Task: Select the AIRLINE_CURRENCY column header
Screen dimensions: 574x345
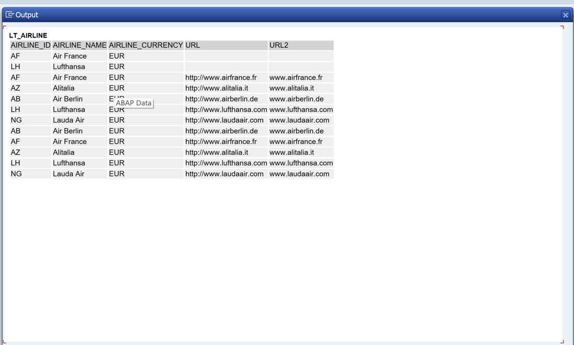Action: (x=146, y=45)
